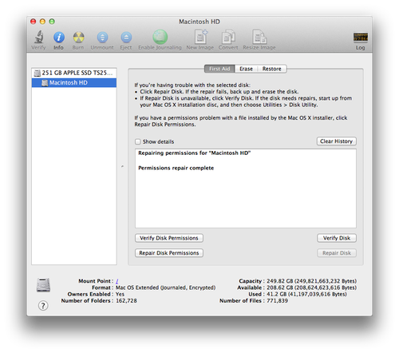Image resolution: width=399 pixels, height=353 pixels.
Task: Click the Burn toolbar icon
Action: (x=78, y=38)
